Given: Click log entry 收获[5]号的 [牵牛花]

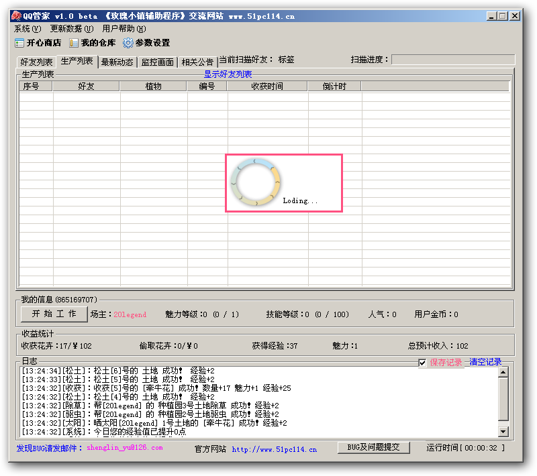Looking at the screenshot, I should (x=156, y=388).
